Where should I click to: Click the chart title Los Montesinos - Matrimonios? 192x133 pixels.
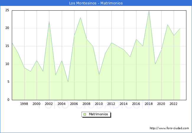96,3
